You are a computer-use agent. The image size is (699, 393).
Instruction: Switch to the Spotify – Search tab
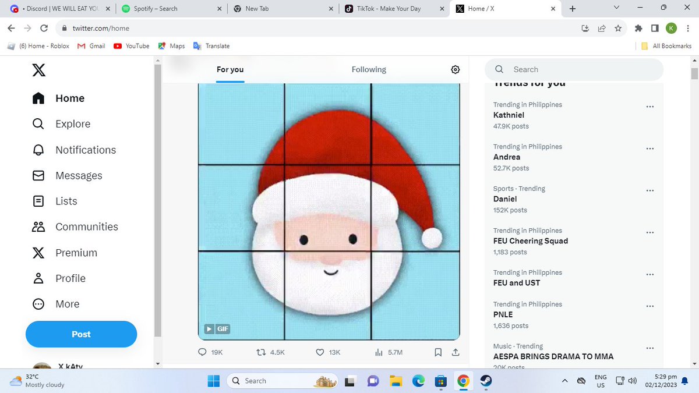(x=171, y=9)
